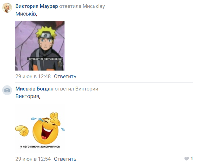Viewport: 200px width, 164px height.
Task: Click the "29 июн в 12:48" timestamp
Action: (x=33, y=76)
